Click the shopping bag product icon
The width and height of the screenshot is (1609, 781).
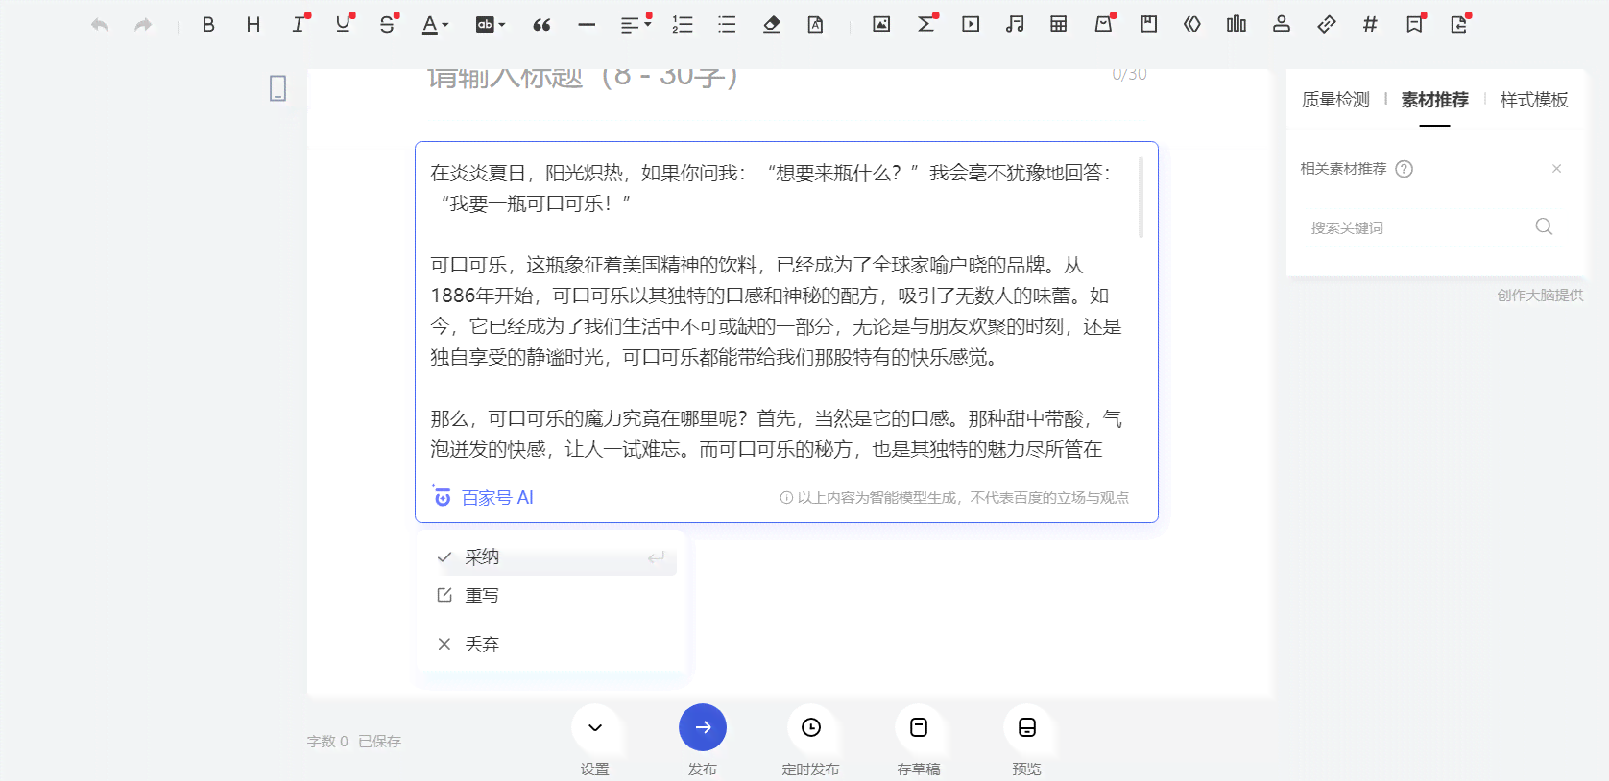[x=1105, y=25]
